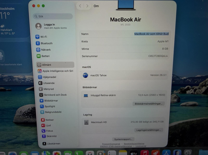This screenshot has height=155, width=208.
Task: Click the 8 GB Minne value
Action: coord(165,49)
